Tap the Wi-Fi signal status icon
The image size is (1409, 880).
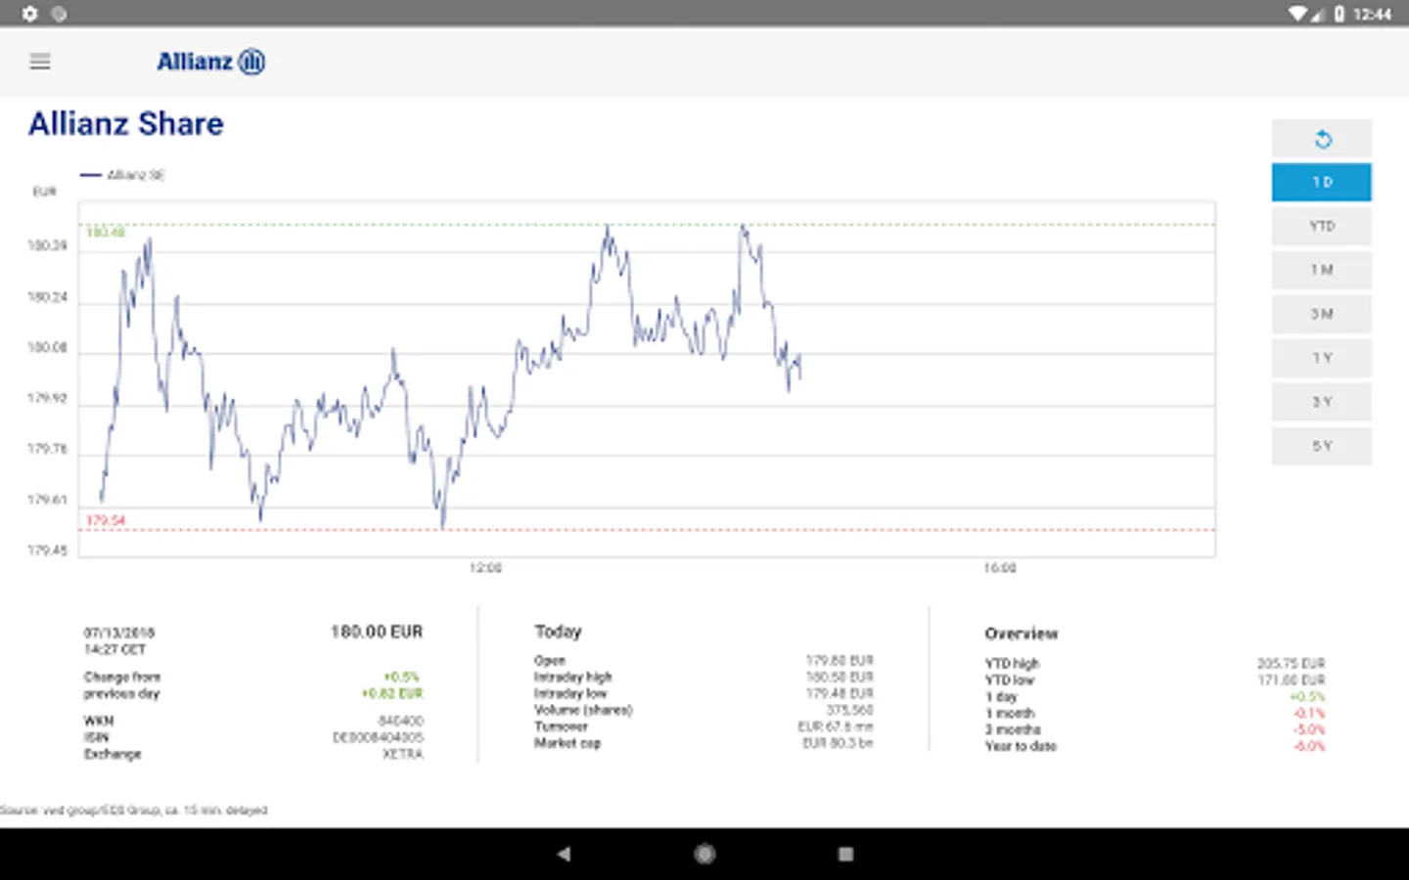tap(1298, 14)
